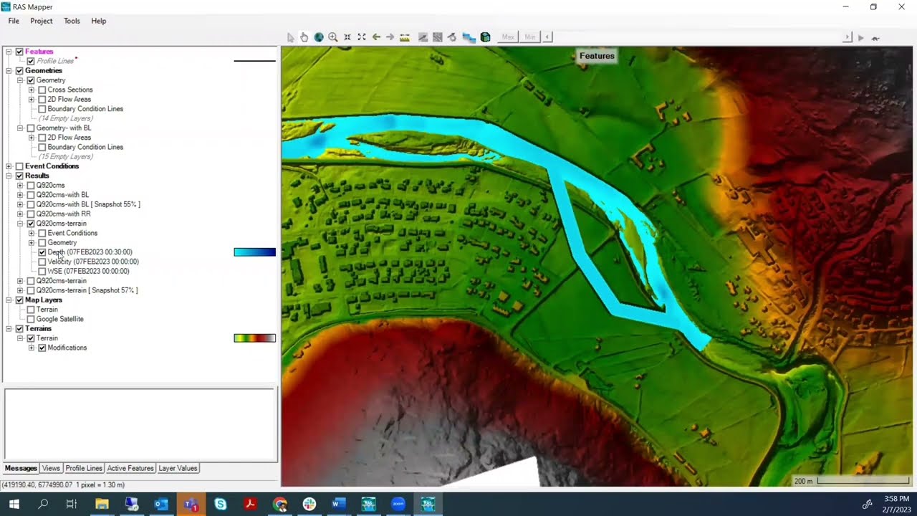917x516 pixels.
Task: Toggle the Profile Lines checkbox
Action: 31,61
